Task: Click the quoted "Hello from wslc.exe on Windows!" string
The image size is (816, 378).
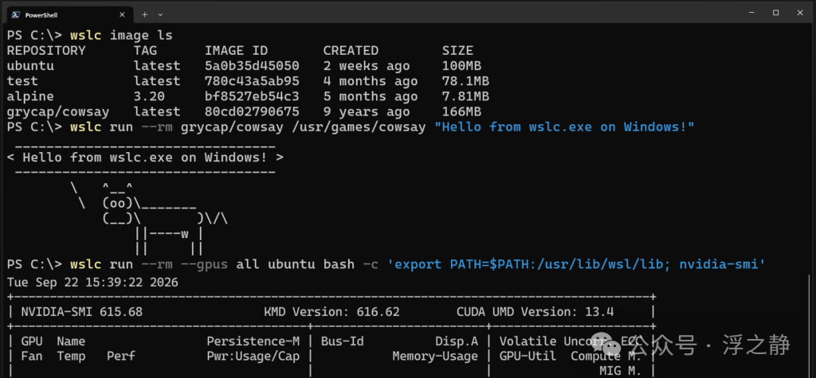Action: (565, 127)
